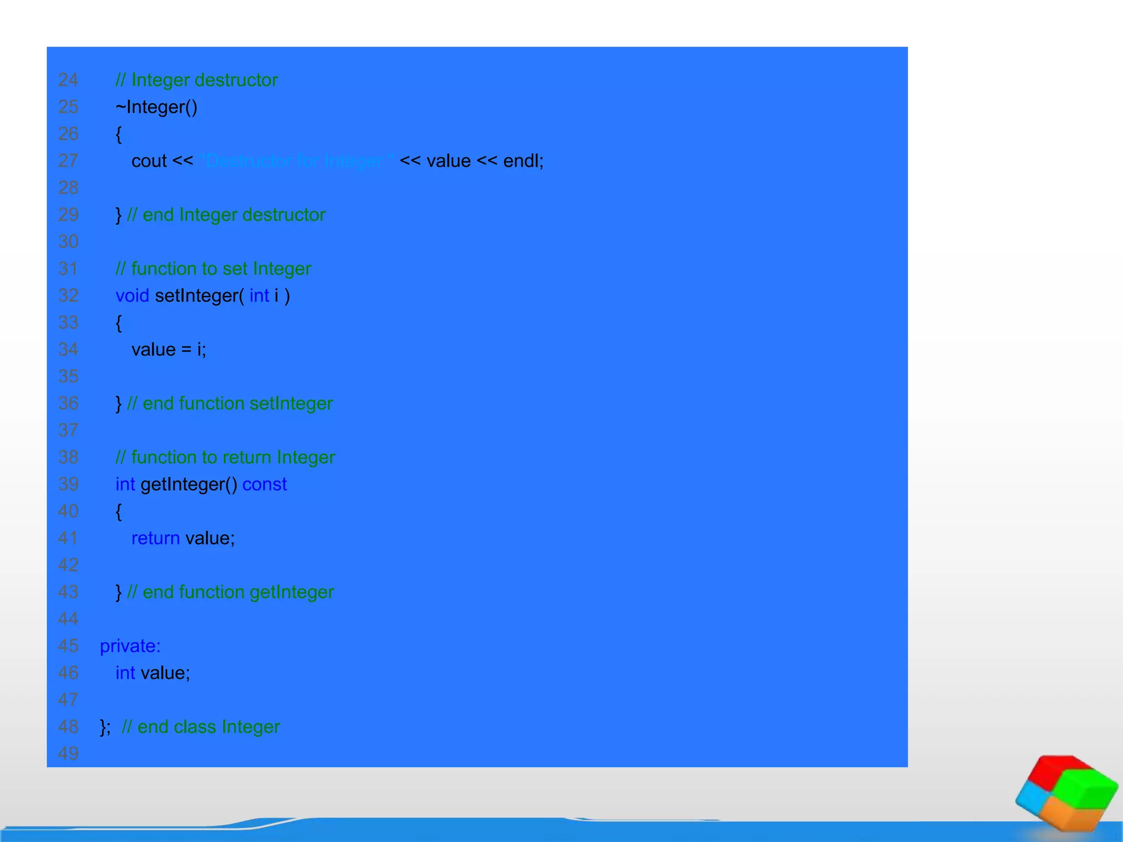Screen dimensions: 1123x842
Task: Click 'value = i;' statement
Action: point(169,350)
